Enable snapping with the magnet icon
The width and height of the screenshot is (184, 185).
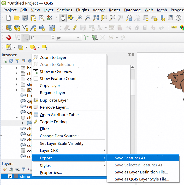click(x=9, y=38)
